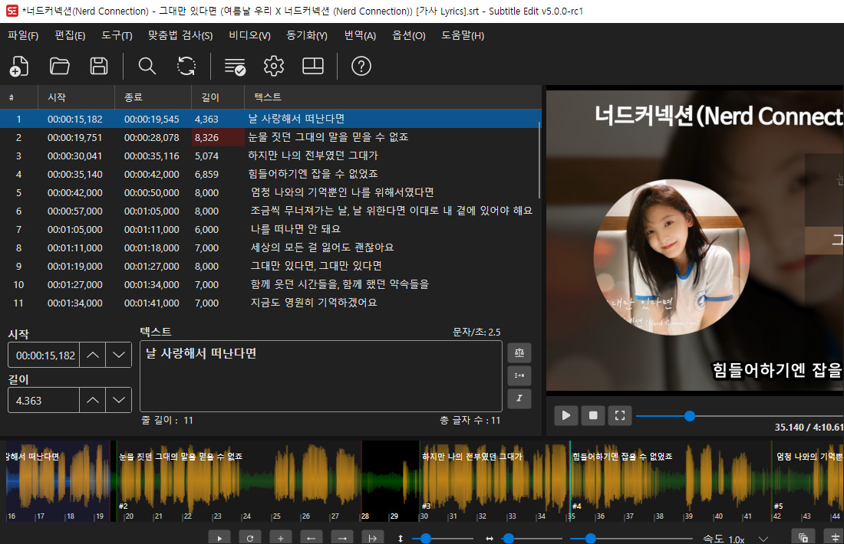Open the 도움말(H) menu

(x=463, y=35)
